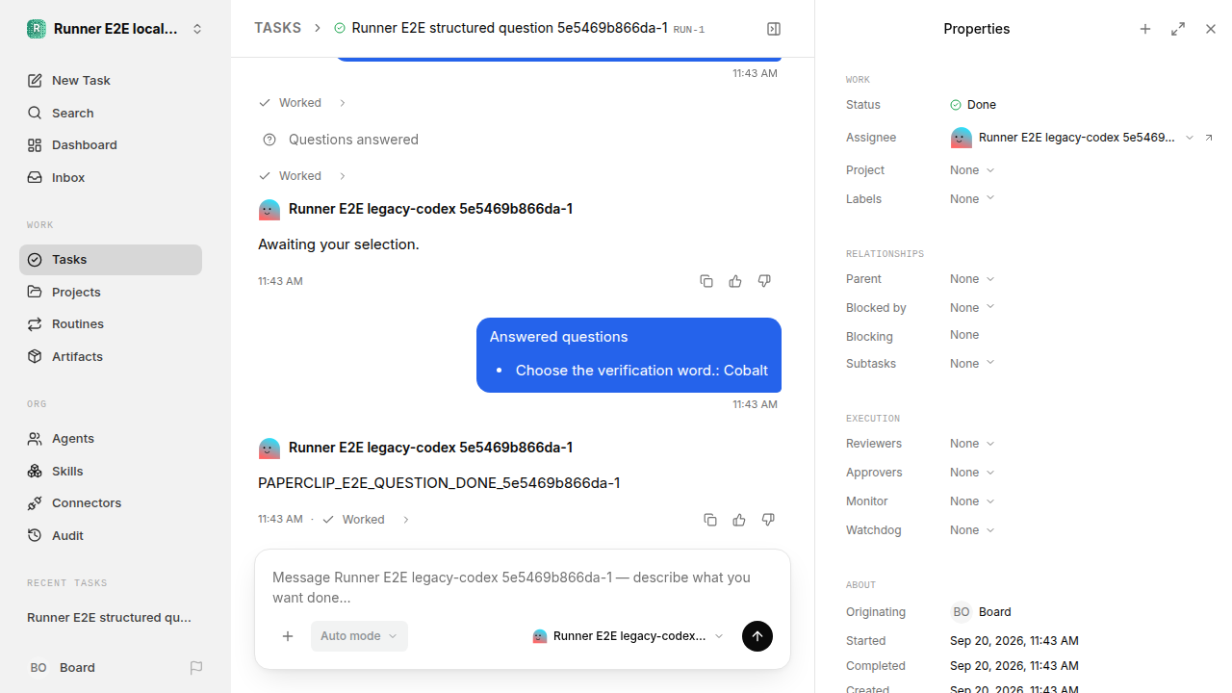Thumbs down the PAPERCLIP_E2E_QUESTION_DONE message
The height and width of the screenshot is (693, 1232).
click(768, 520)
